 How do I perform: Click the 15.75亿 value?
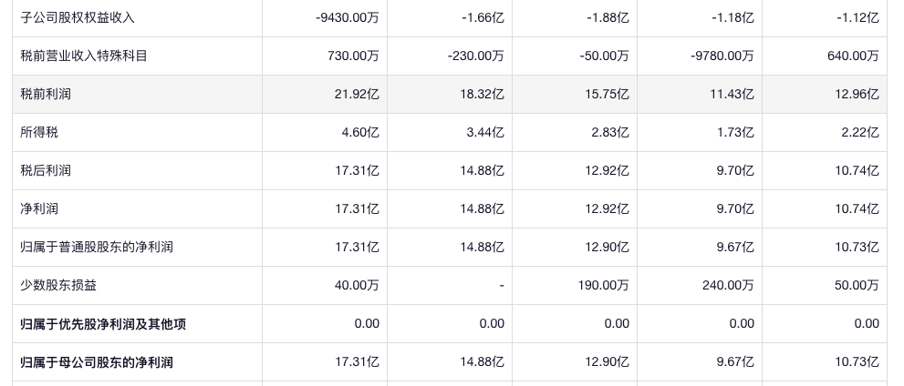(x=607, y=94)
